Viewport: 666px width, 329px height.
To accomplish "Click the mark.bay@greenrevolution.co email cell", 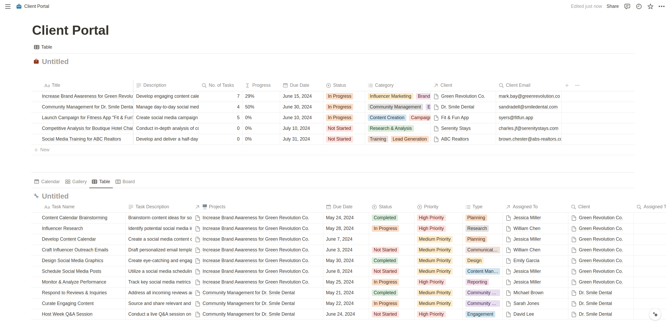I will pyautogui.click(x=529, y=96).
